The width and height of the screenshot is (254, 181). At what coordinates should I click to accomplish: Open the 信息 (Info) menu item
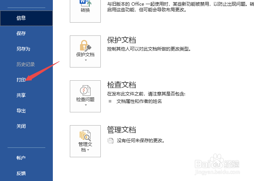pyautogui.click(x=26, y=18)
